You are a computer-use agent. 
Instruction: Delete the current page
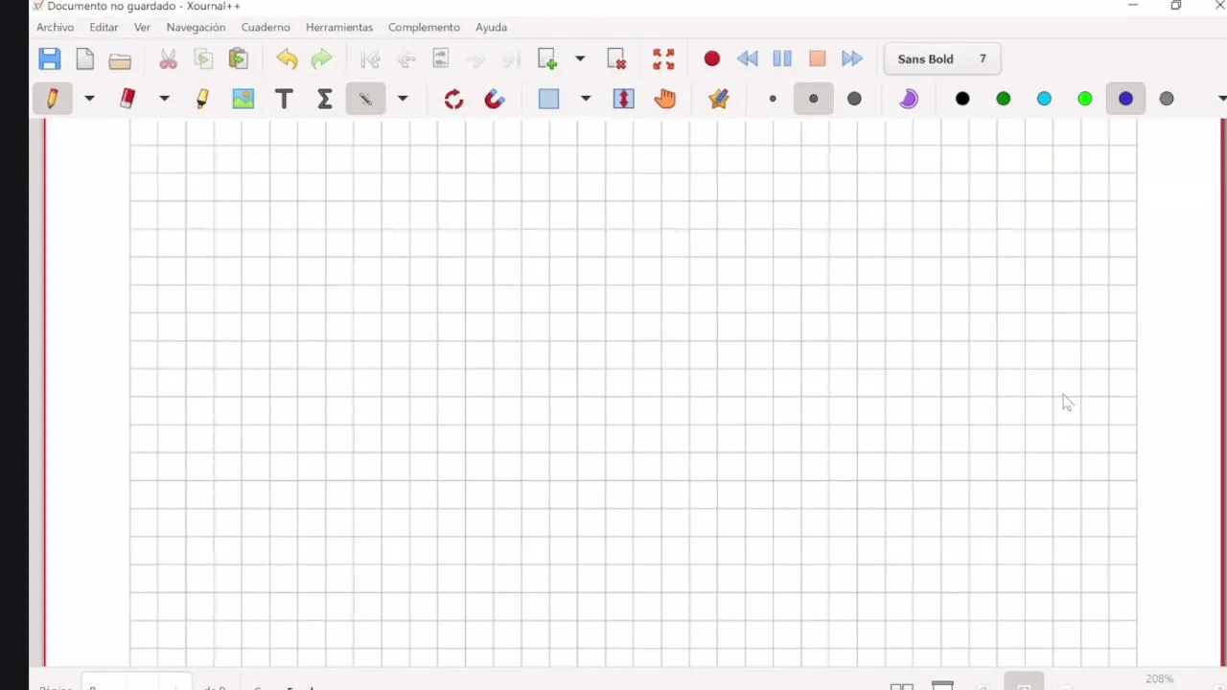pyautogui.click(x=617, y=59)
